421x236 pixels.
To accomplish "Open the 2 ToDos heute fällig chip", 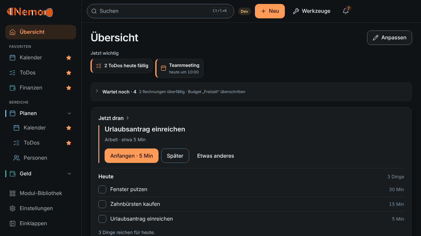I will click(x=121, y=66).
